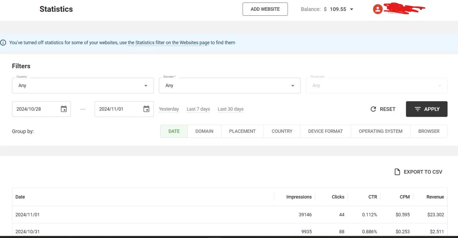Click CTR value 0.886%

click(x=369, y=232)
